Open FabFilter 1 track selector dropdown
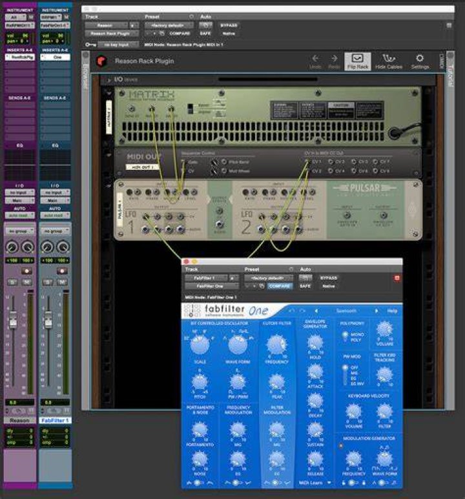 [207, 278]
